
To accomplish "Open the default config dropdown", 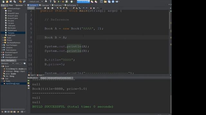I will (36, 2).
